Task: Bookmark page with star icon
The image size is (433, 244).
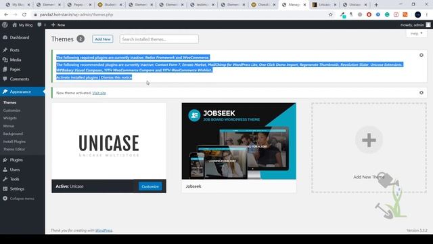Action: pyautogui.click(x=331, y=15)
